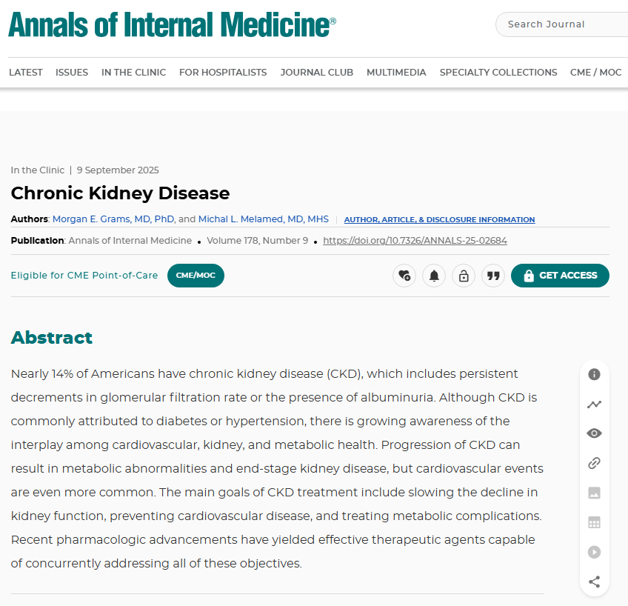
Task: Click the cite quotation-mark icon
Action: 493,276
